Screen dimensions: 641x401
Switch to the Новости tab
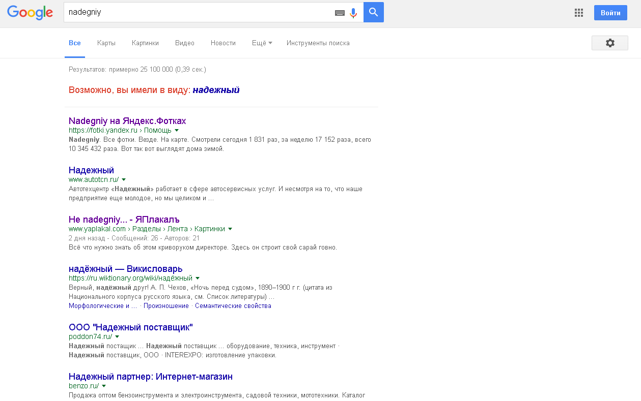pos(223,43)
